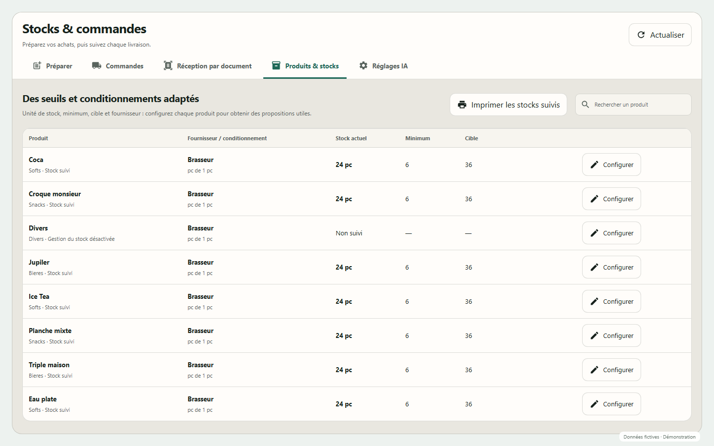Open the Commandes tab

pyautogui.click(x=118, y=66)
